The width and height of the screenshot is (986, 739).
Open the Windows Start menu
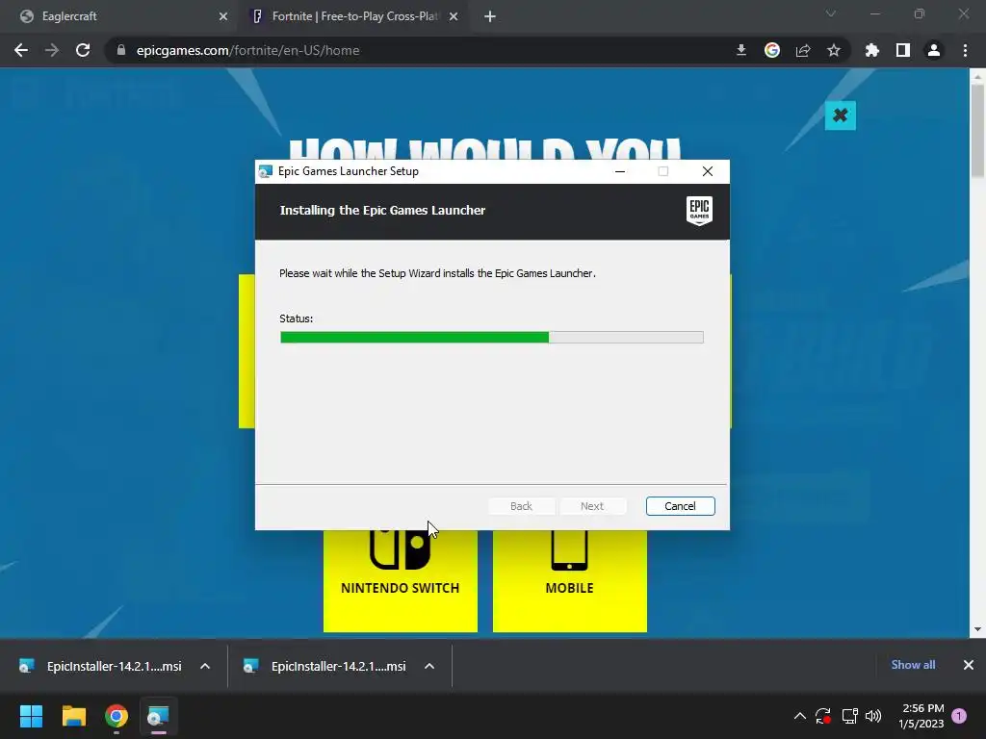[x=31, y=716]
